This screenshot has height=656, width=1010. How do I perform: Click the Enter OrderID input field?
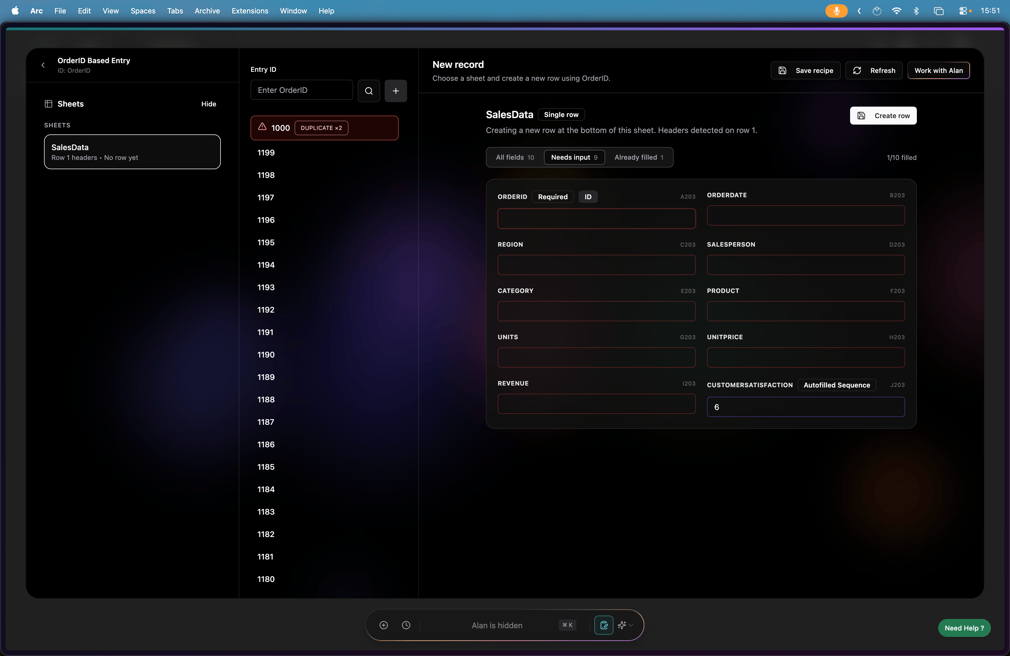301,90
